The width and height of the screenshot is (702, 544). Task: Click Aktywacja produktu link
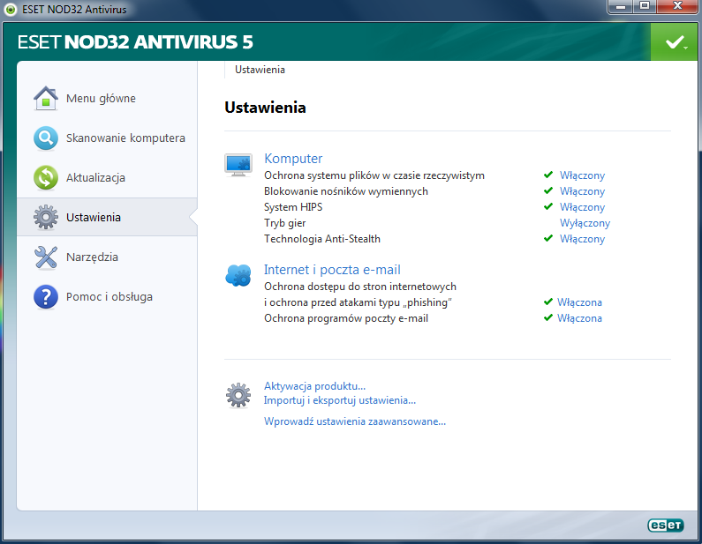click(314, 386)
